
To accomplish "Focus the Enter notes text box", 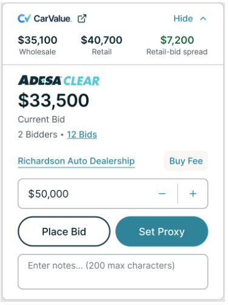I will [x=113, y=272].
